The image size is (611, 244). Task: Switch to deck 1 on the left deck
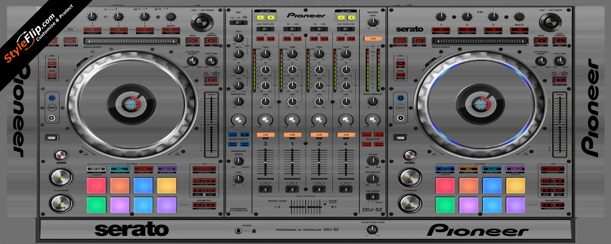[52, 98]
